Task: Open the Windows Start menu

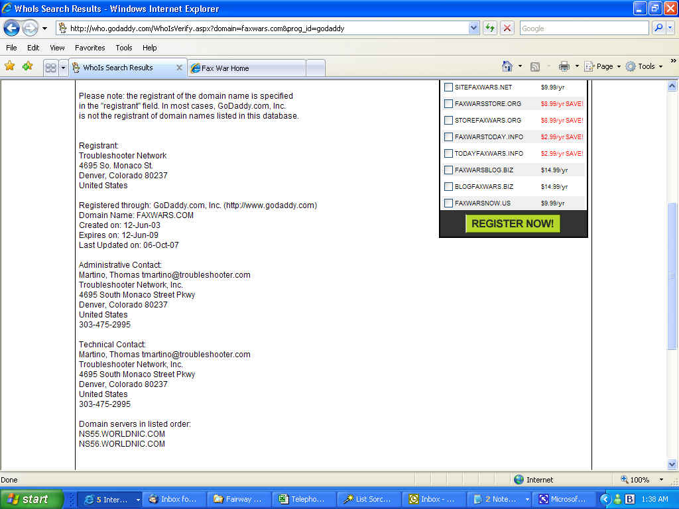Action: click(x=31, y=499)
